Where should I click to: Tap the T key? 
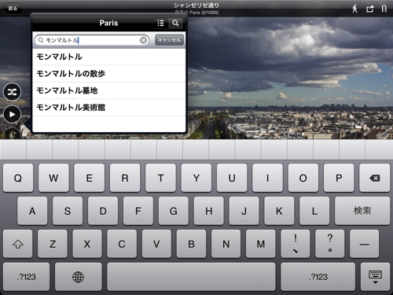(x=160, y=178)
